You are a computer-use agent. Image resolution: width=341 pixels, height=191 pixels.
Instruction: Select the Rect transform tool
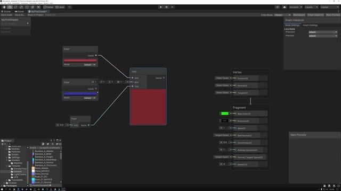click(x=27, y=7)
